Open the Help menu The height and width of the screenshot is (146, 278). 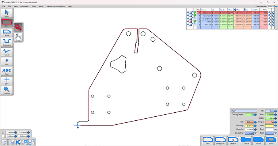[69, 6]
